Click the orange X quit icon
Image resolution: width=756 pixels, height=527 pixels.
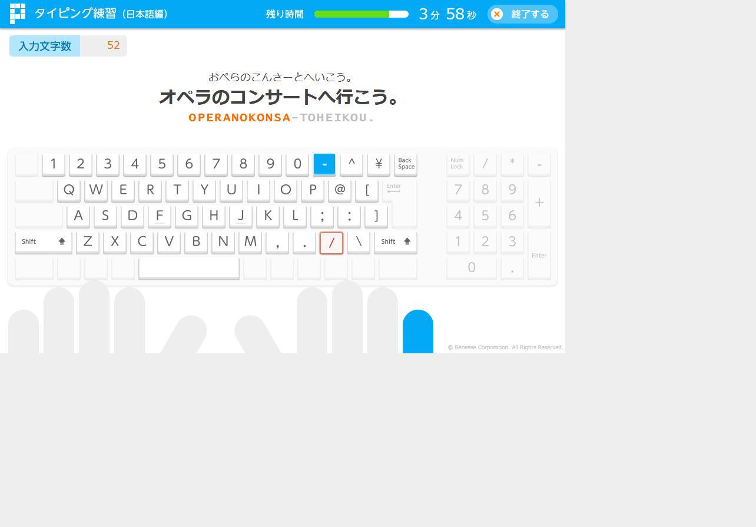coord(497,14)
